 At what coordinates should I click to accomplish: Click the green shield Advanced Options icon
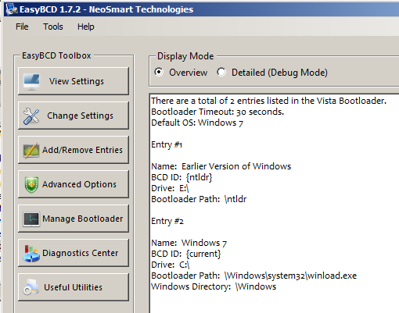pos(31,184)
